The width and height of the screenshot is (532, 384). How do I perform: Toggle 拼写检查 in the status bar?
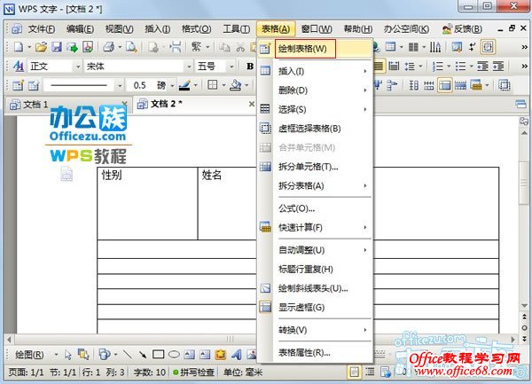pyautogui.click(x=193, y=372)
